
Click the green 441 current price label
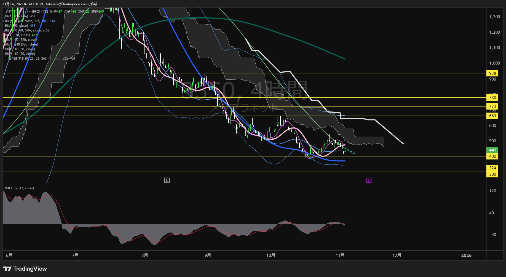[x=492, y=150]
